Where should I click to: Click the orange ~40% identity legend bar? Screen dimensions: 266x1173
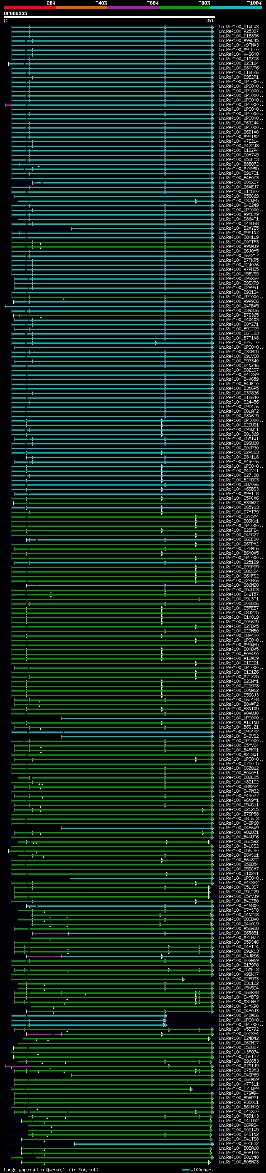coord(81,8)
